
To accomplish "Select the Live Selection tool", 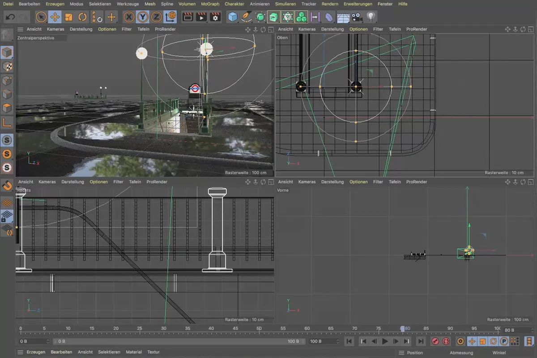I will click(x=41, y=17).
